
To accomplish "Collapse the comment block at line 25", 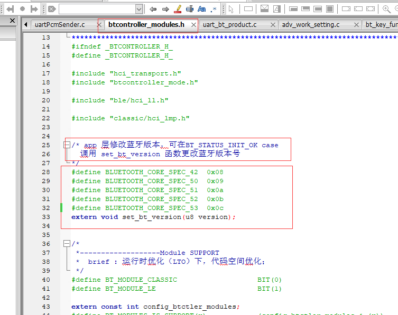I will (67, 145).
